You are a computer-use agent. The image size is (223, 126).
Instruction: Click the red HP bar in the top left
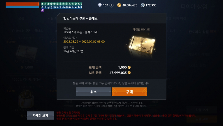click(22, 4)
